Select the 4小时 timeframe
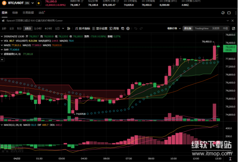This screenshot has height=162, width=238. pos(48,28)
